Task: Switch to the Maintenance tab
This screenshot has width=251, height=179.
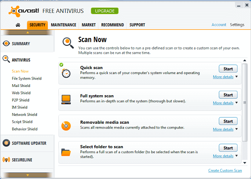Action: 64,25
